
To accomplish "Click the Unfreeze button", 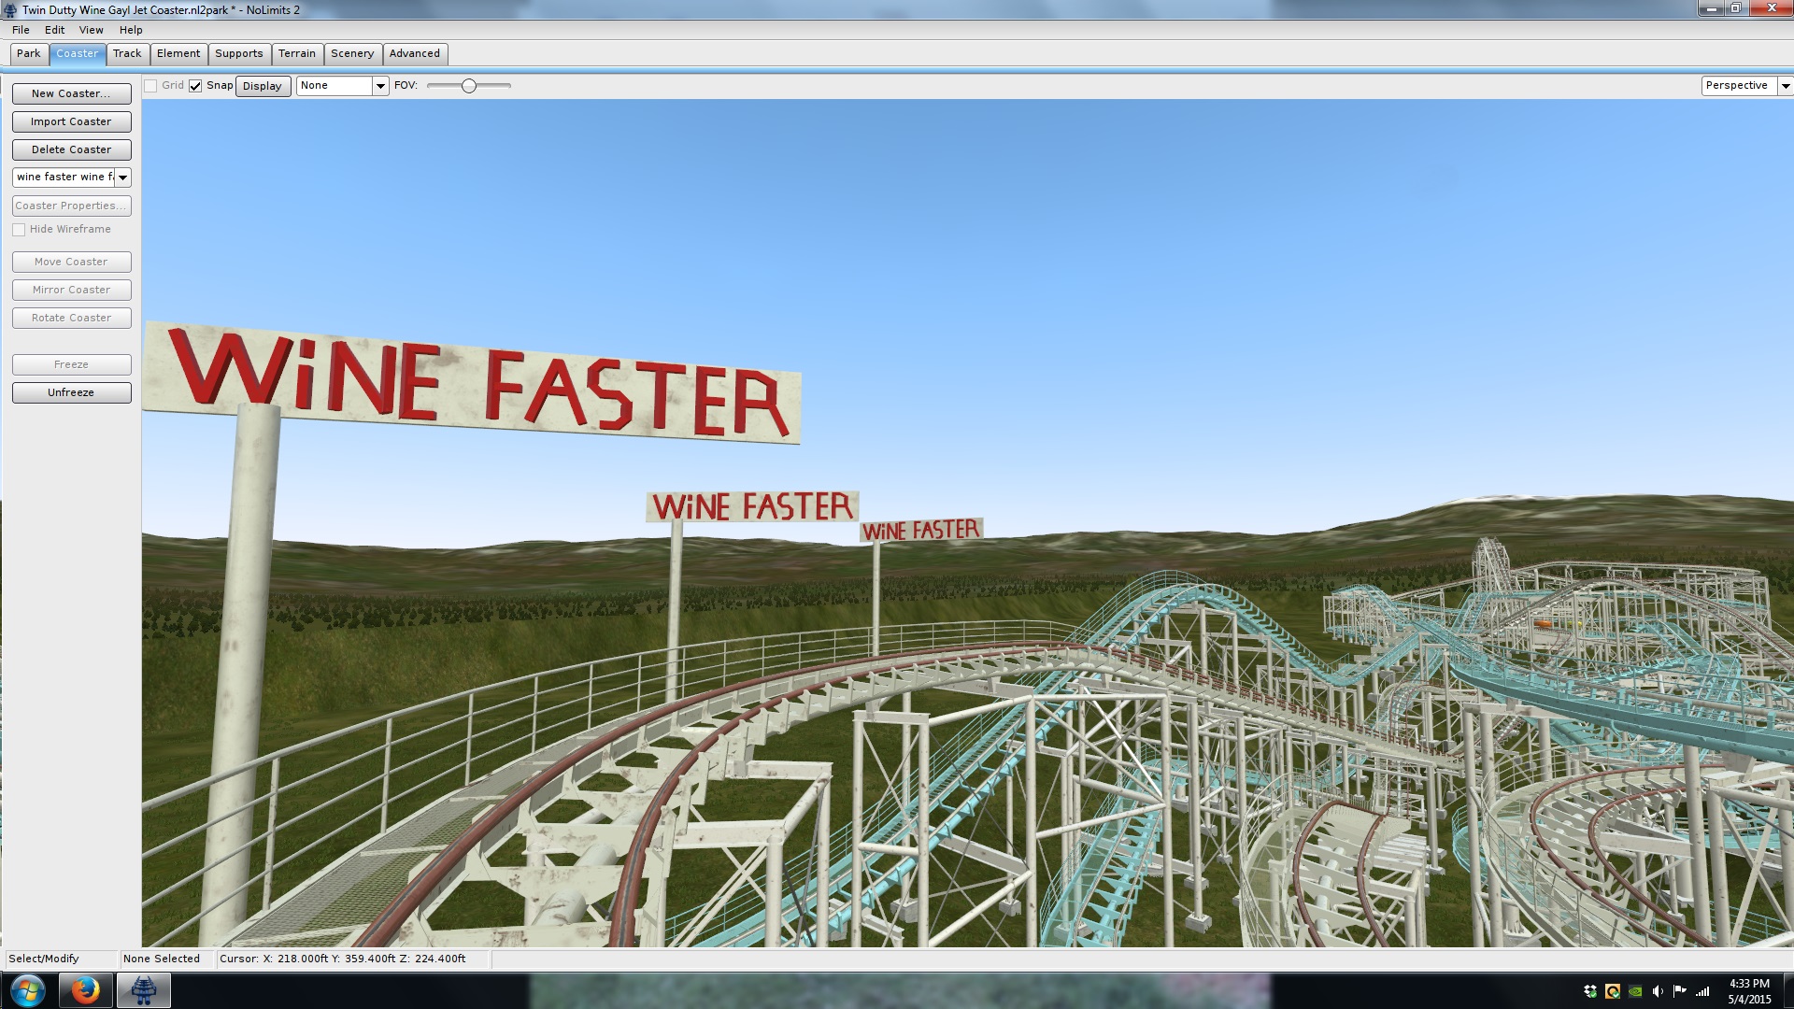I will 71,392.
